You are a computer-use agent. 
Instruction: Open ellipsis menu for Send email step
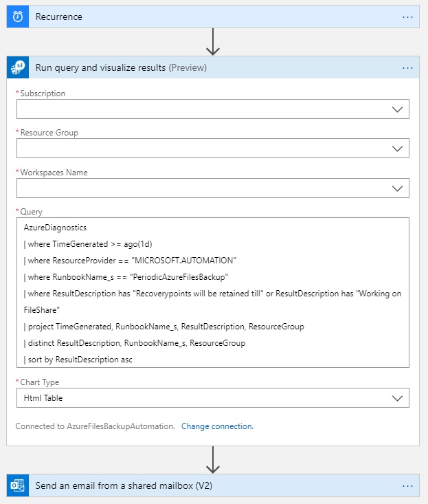[x=407, y=486]
